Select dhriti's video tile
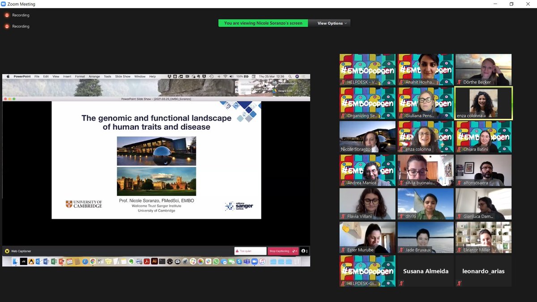The image size is (537, 302). (x=426, y=204)
